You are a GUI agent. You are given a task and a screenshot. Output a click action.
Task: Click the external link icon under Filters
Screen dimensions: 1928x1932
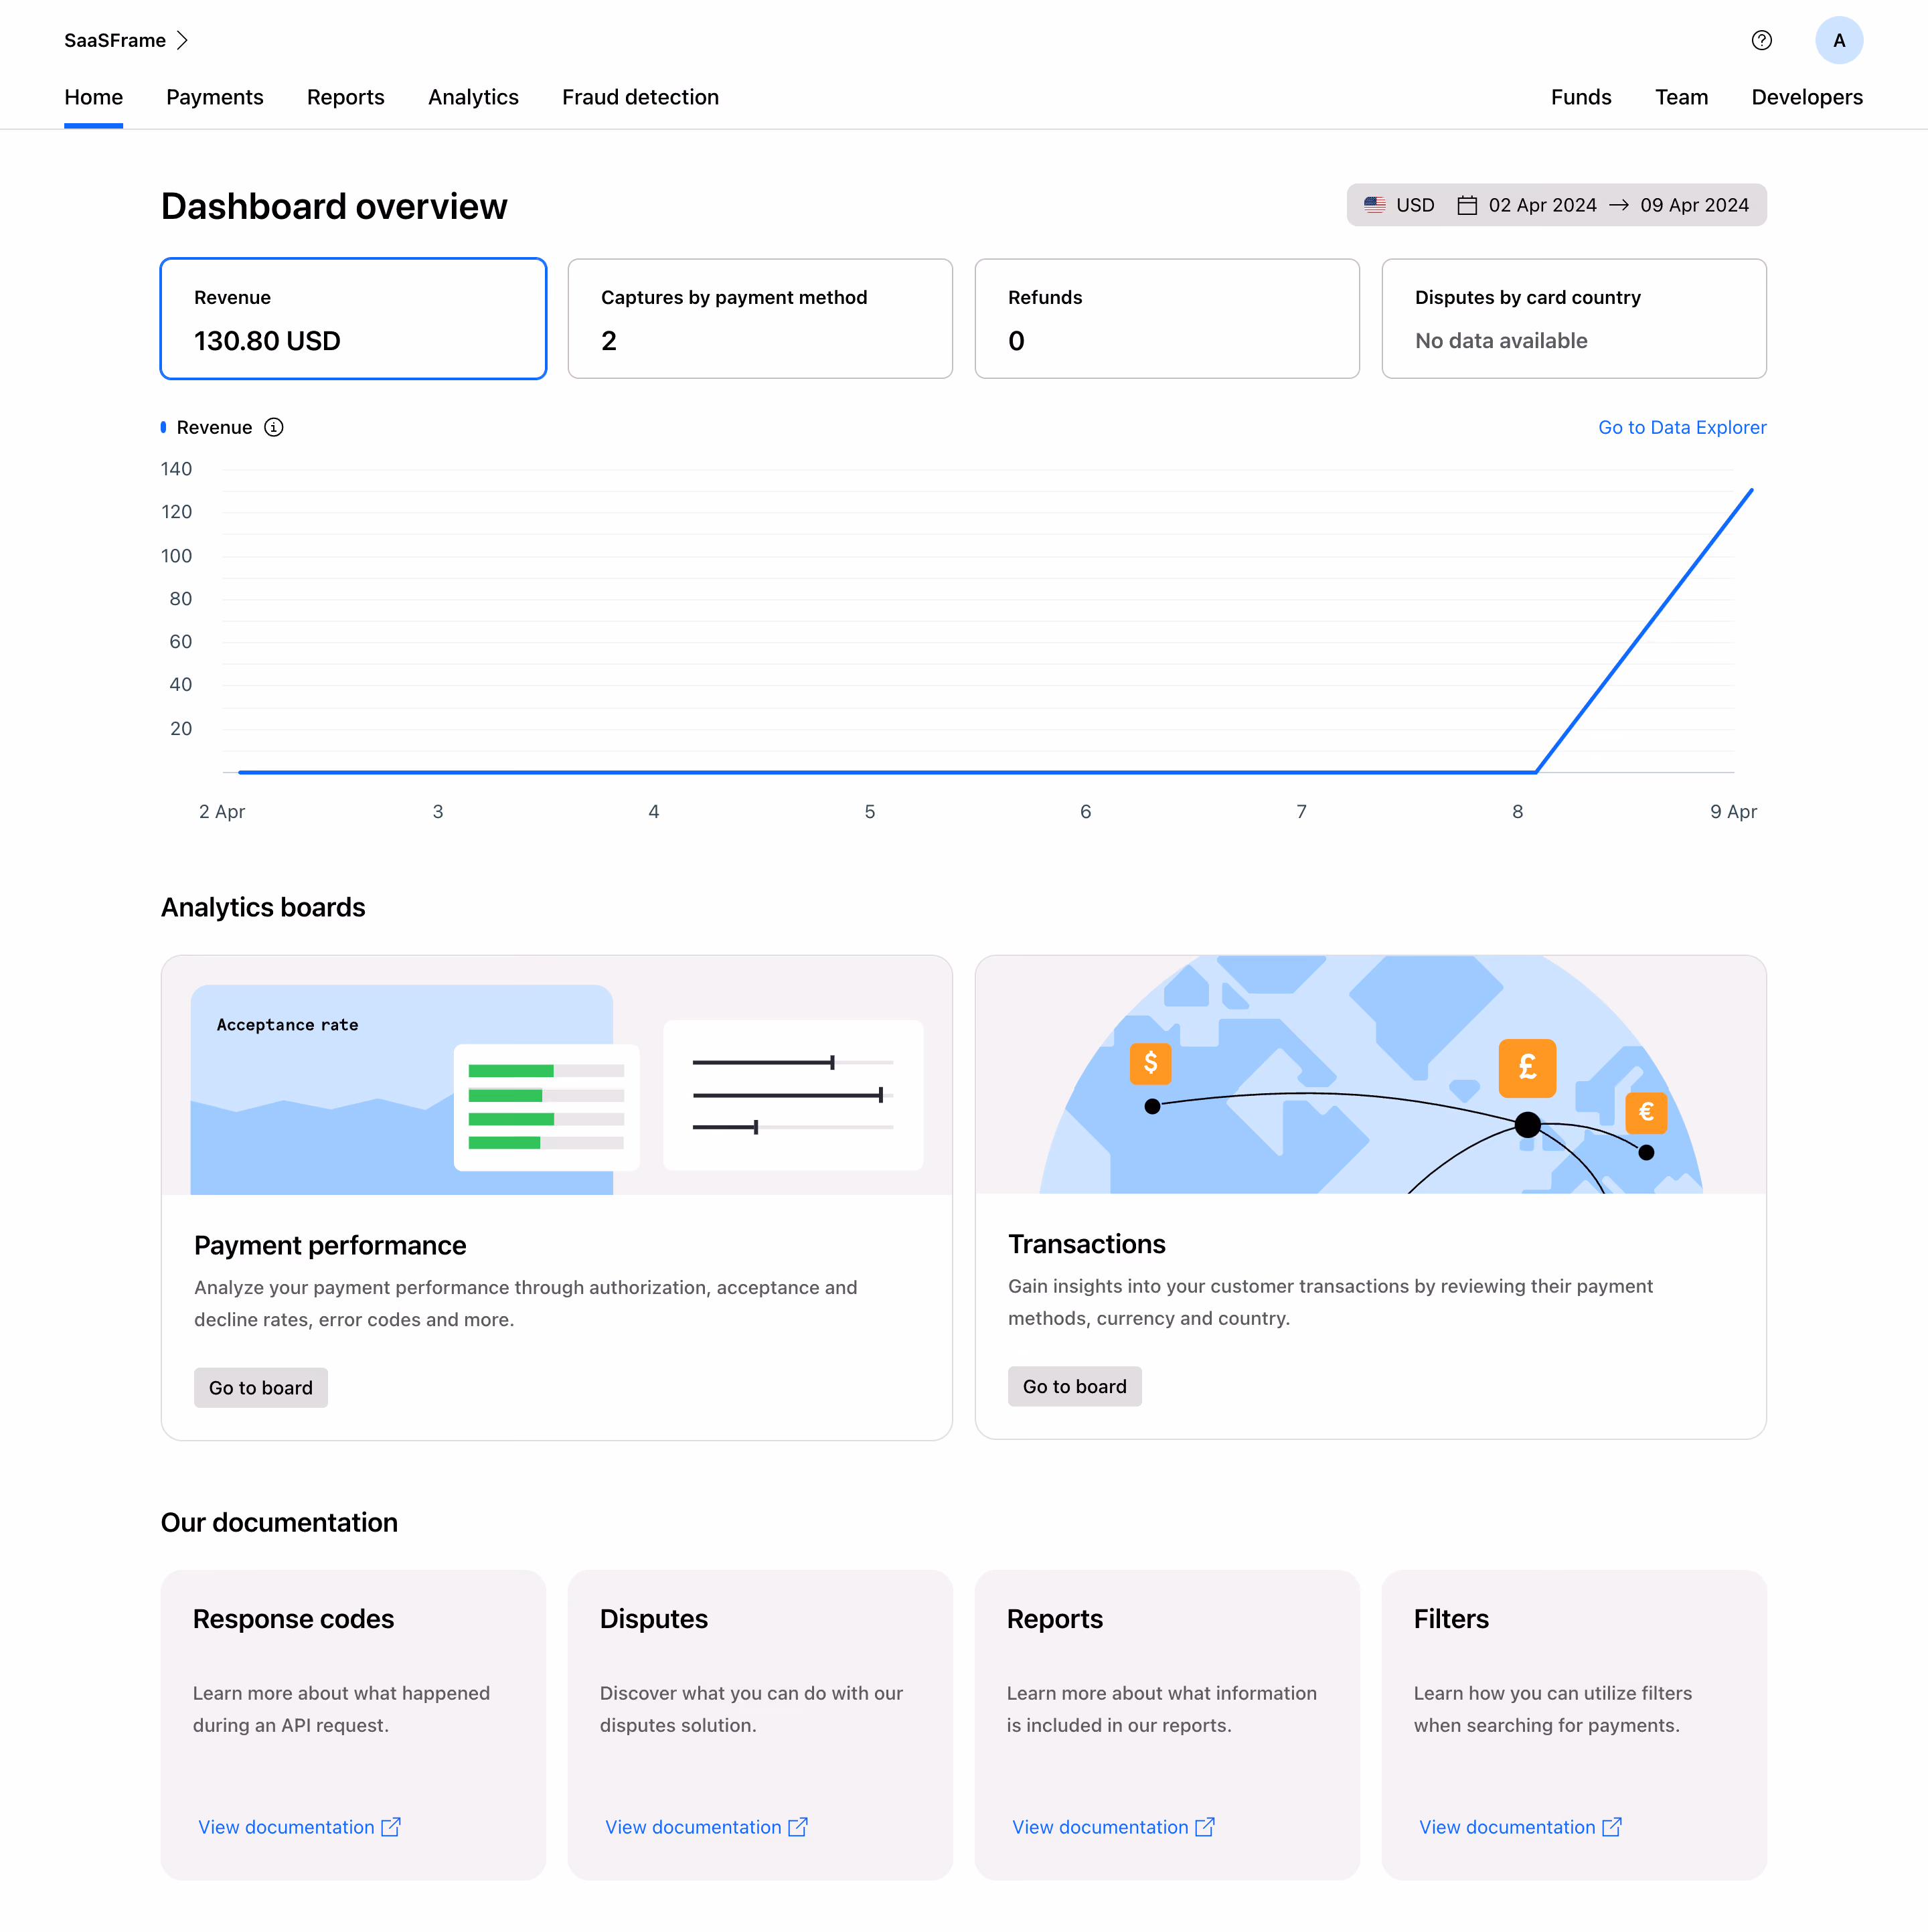tap(1611, 1826)
